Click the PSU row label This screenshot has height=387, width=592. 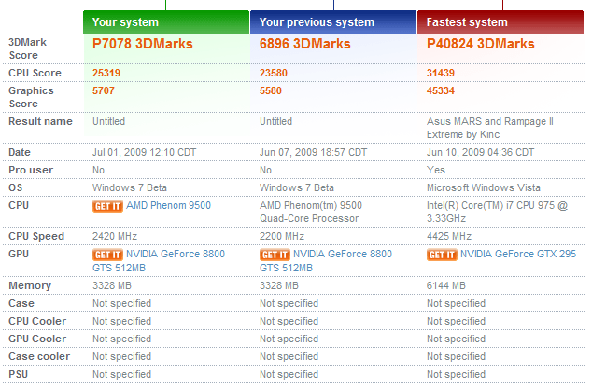click(18, 375)
